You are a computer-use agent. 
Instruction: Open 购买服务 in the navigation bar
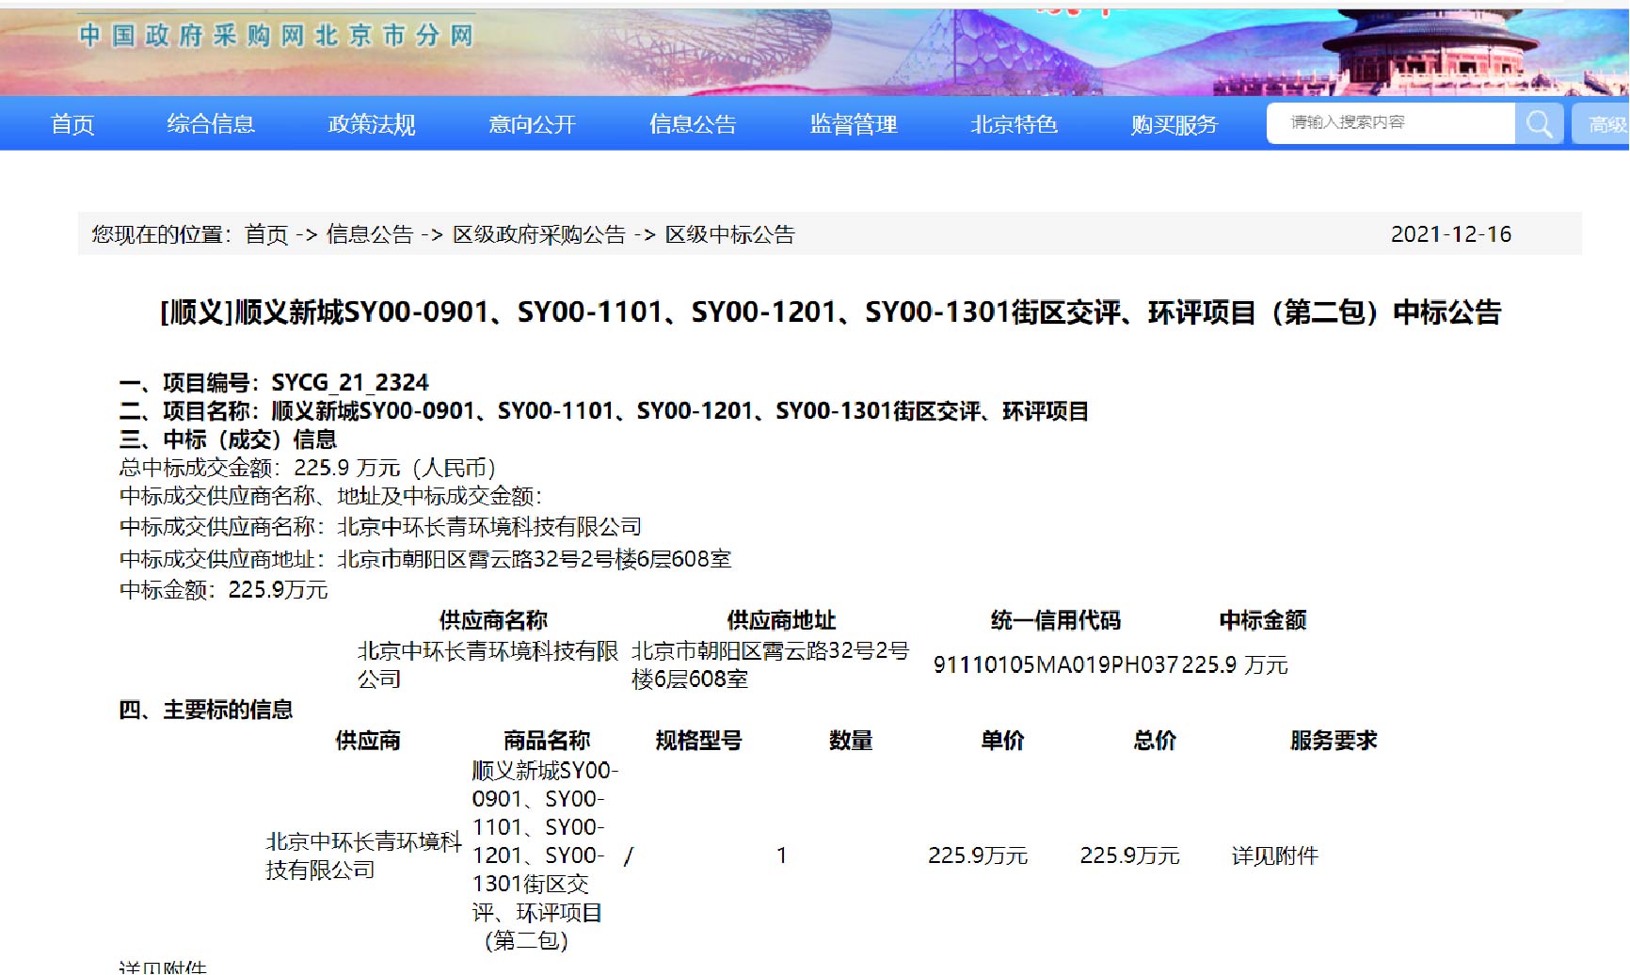pyautogui.click(x=1174, y=124)
